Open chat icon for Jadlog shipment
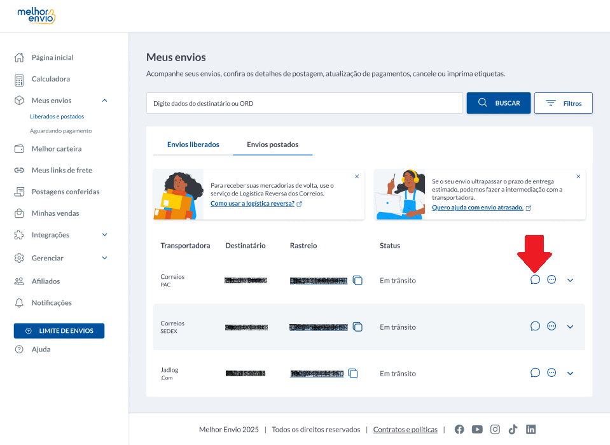 click(x=535, y=373)
